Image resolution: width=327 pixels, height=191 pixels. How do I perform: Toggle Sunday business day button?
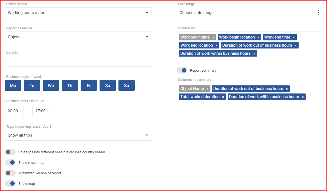(x=127, y=85)
